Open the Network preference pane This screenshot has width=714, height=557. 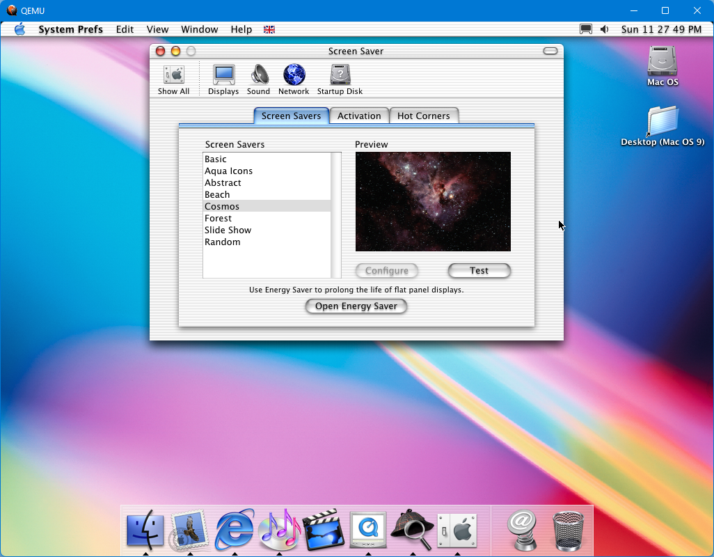tap(294, 79)
